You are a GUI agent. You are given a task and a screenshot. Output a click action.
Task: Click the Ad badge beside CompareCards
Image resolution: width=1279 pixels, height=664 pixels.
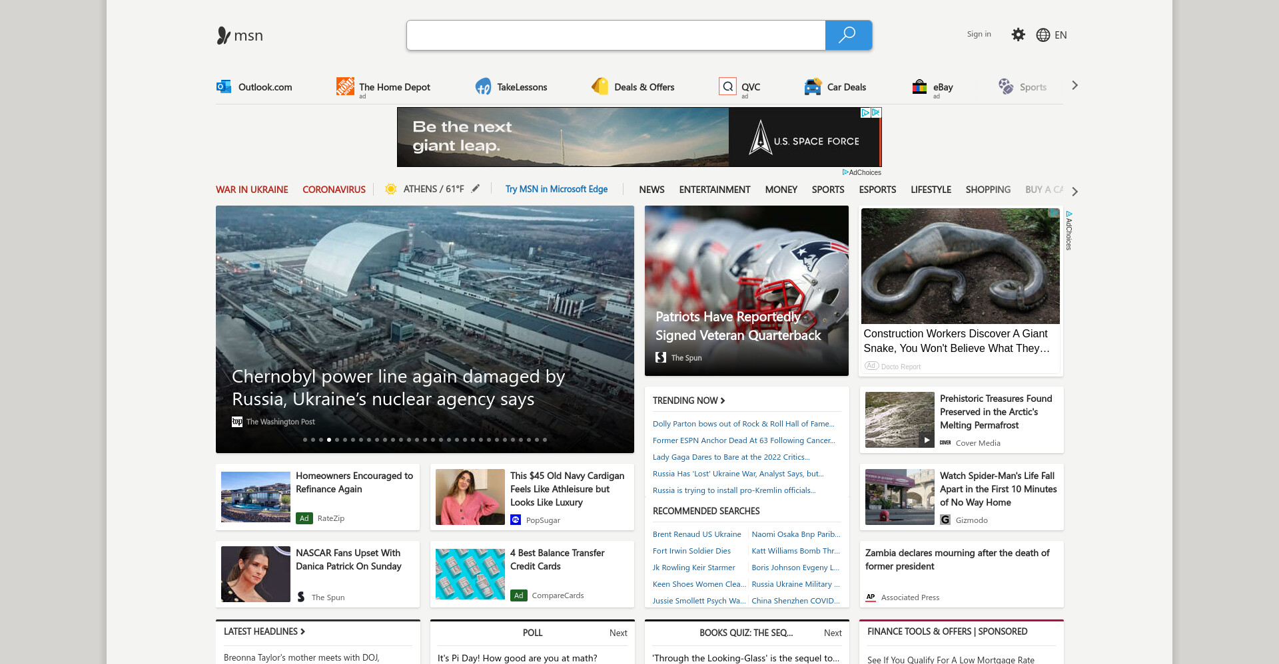518,595
